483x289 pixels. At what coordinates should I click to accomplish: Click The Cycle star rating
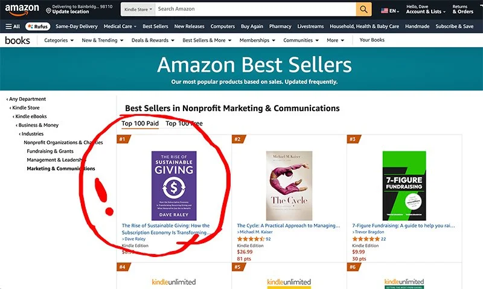pos(251,239)
